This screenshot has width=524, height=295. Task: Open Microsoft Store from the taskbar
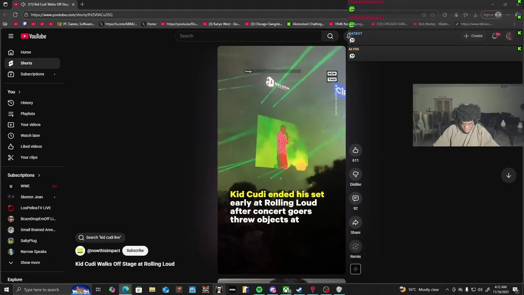pyautogui.click(x=139, y=290)
